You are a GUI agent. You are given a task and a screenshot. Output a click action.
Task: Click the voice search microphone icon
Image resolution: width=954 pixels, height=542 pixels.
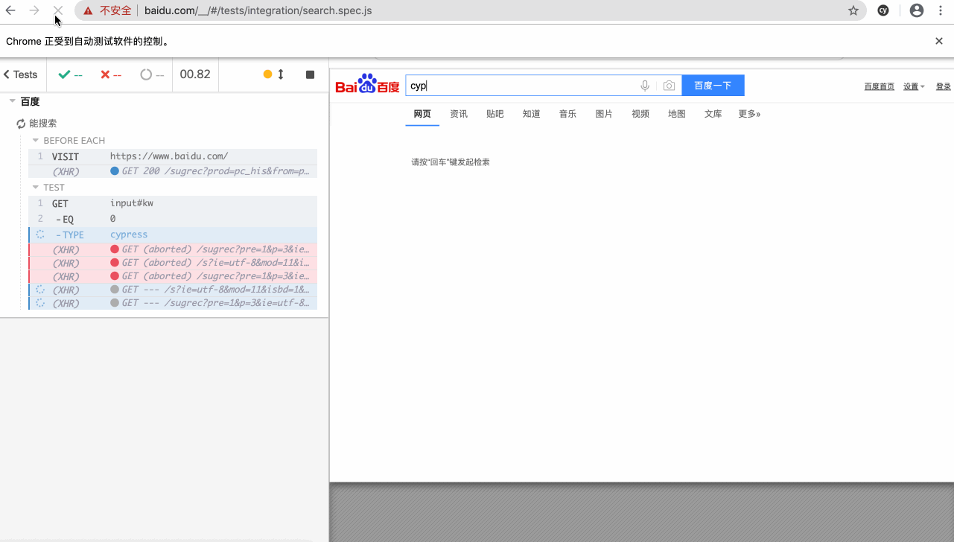coord(645,86)
